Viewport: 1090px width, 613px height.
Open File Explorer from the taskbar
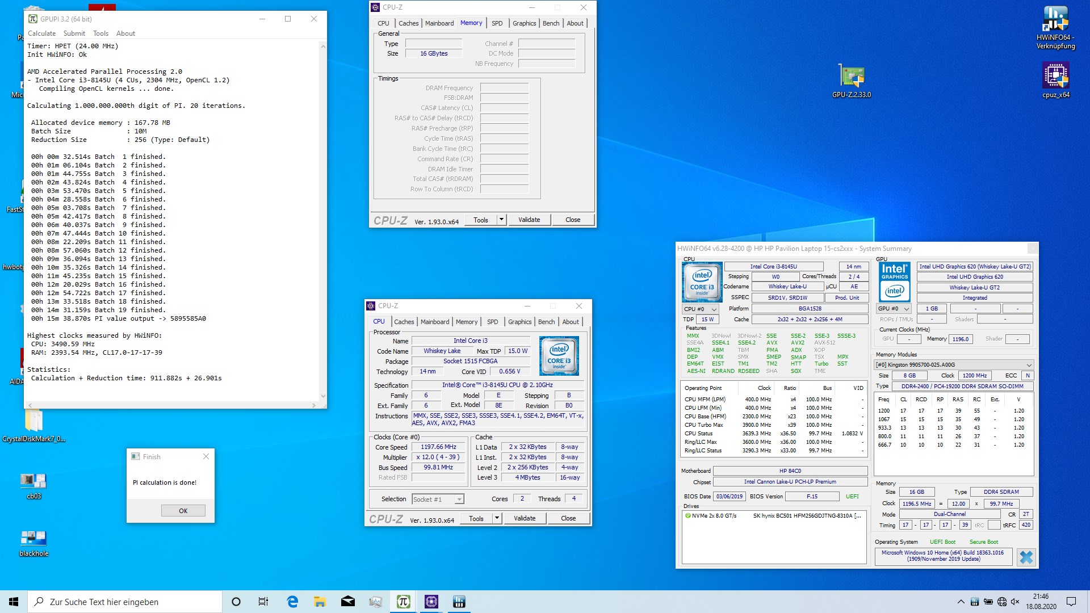320,602
